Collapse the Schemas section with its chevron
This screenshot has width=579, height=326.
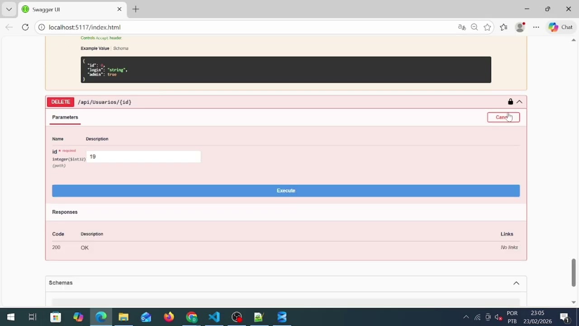pyautogui.click(x=516, y=283)
